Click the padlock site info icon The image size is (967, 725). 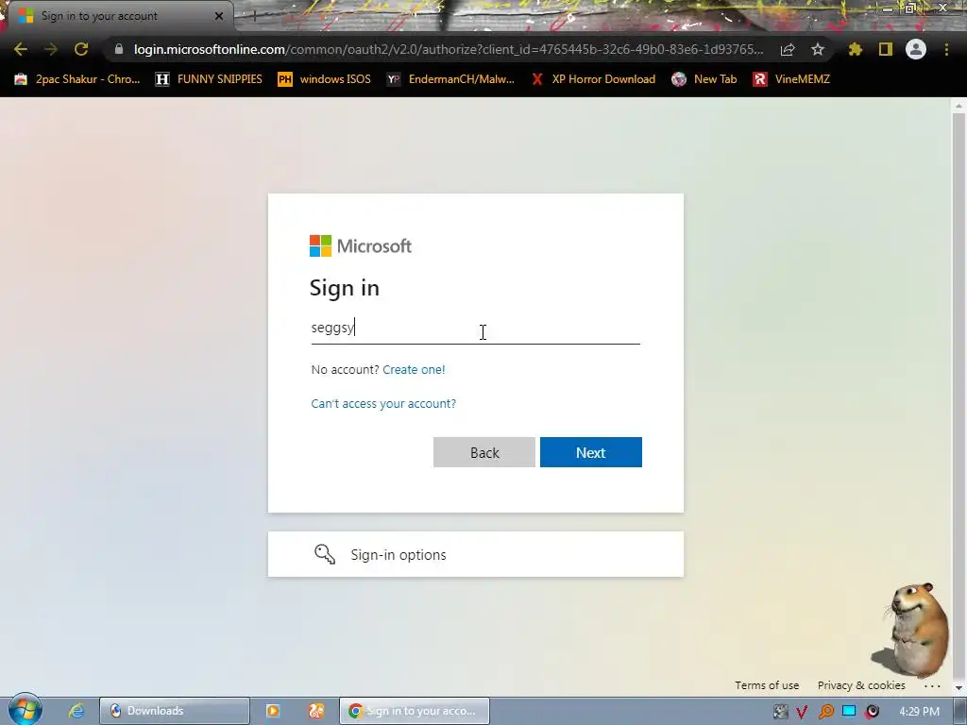click(x=119, y=49)
